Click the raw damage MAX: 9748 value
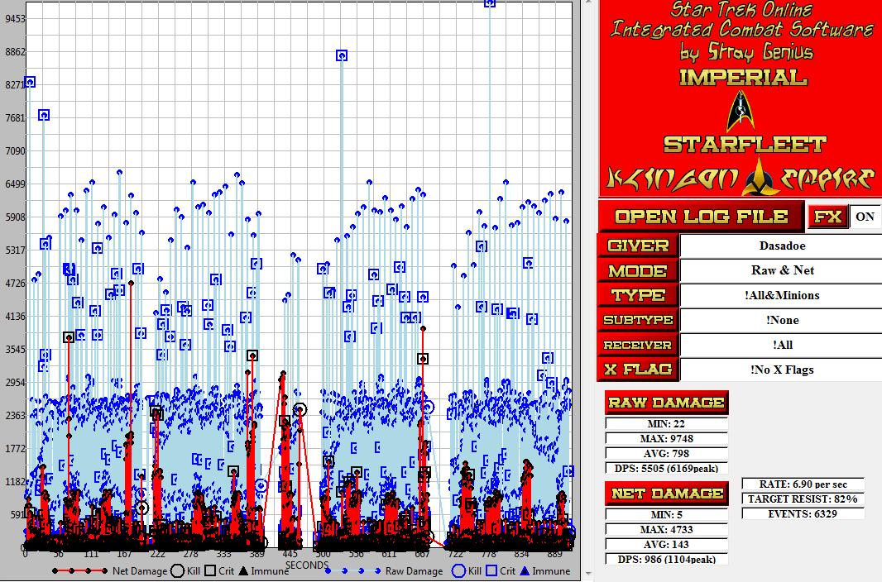This screenshot has width=882, height=582. 667,438
